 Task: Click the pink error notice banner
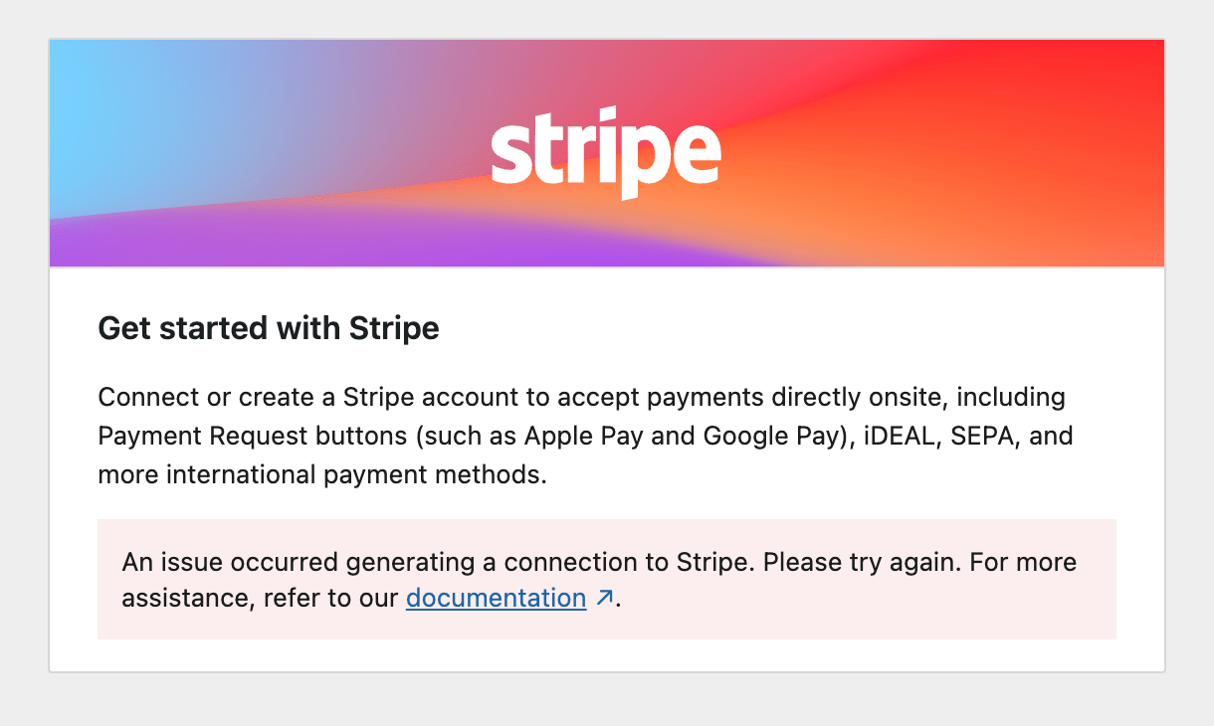pos(606,579)
